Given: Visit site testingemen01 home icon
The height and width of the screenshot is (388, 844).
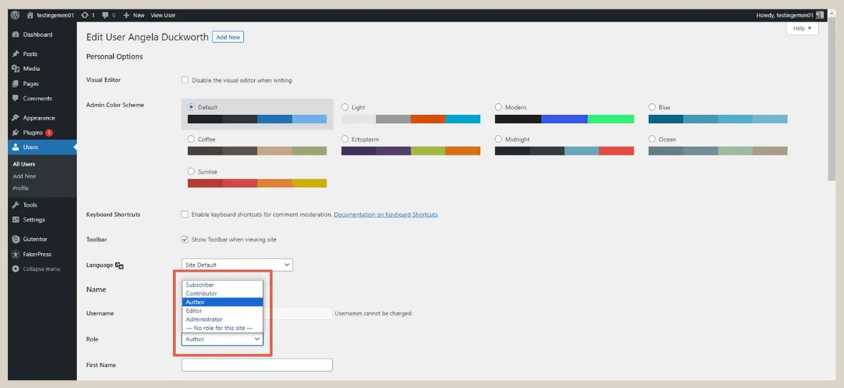Looking at the screenshot, I should click(30, 15).
